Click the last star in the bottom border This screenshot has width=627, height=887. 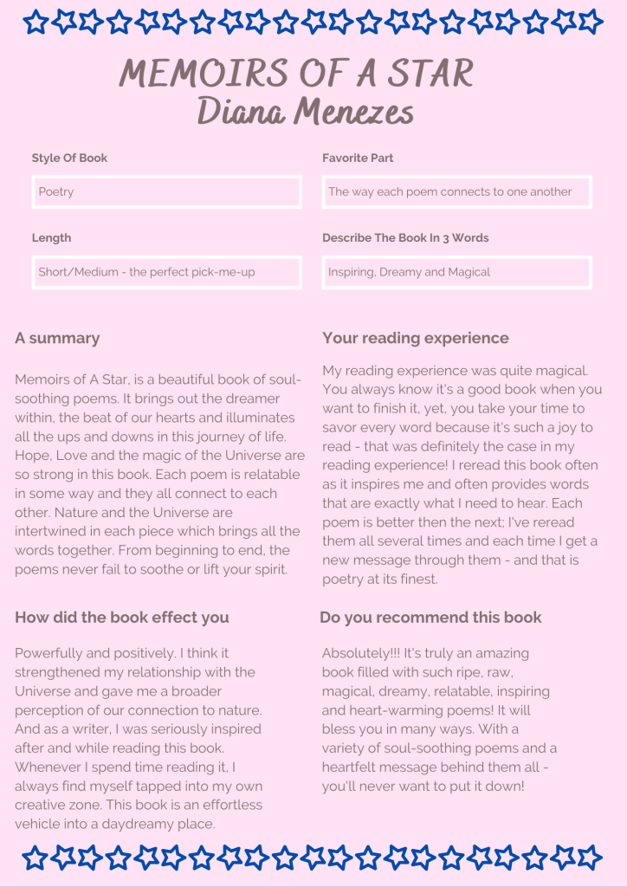click(x=590, y=858)
